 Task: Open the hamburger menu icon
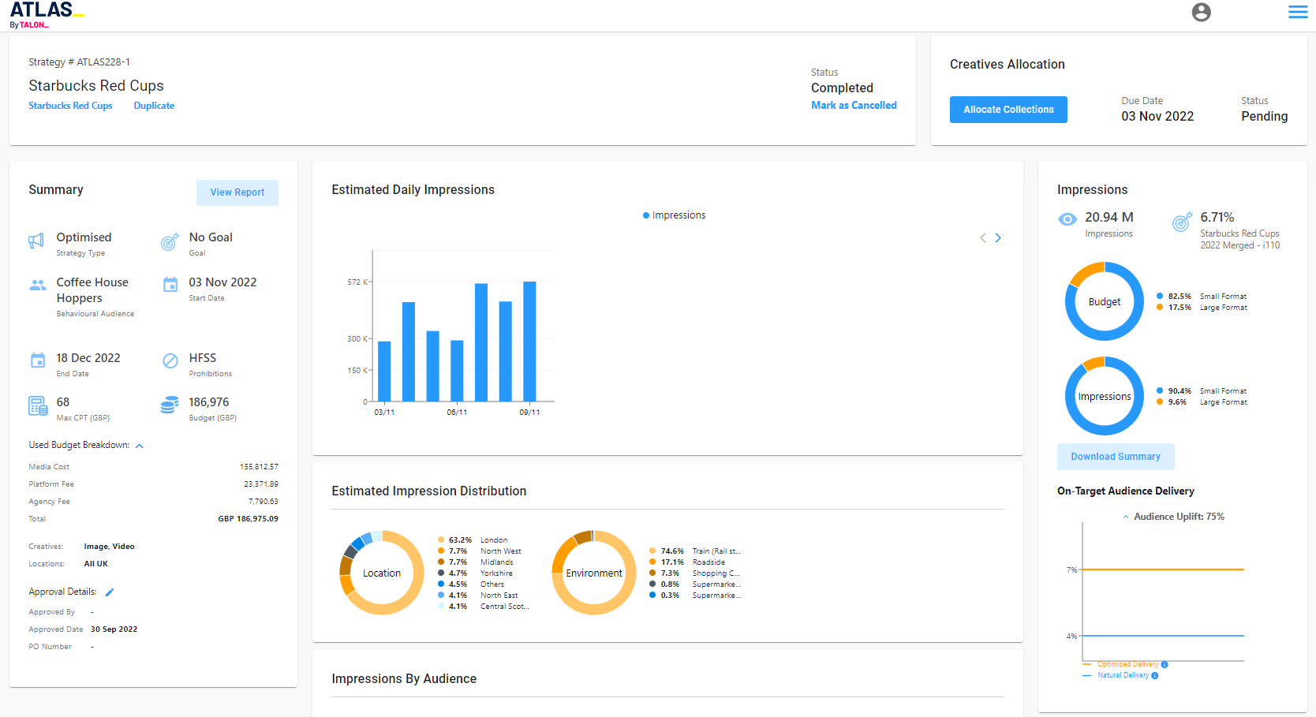[x=1298, y=12]
